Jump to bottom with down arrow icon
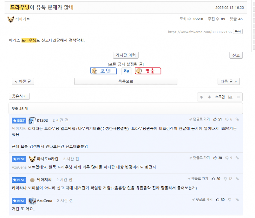This screenshot has height=218, width=255. pyautogui.click(x=209, y=97)
